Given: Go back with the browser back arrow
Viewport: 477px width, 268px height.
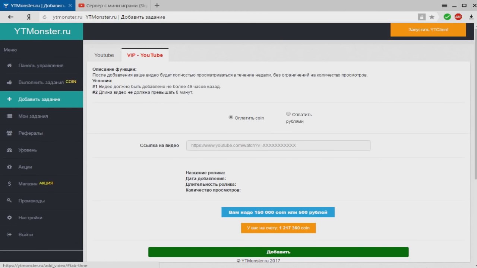Looking at the screenshot, I should (10, 17).
